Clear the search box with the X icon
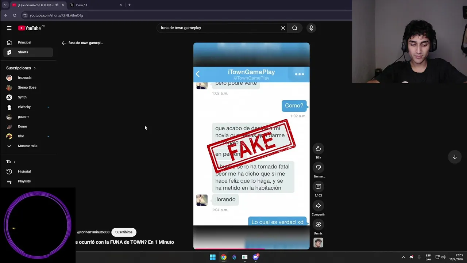Image resolution: width=467 pixels, height=263 pixels. 283,28
